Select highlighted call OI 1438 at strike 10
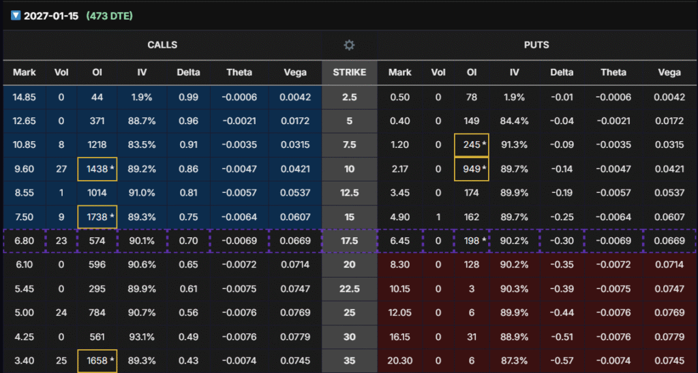 (97, 169)
